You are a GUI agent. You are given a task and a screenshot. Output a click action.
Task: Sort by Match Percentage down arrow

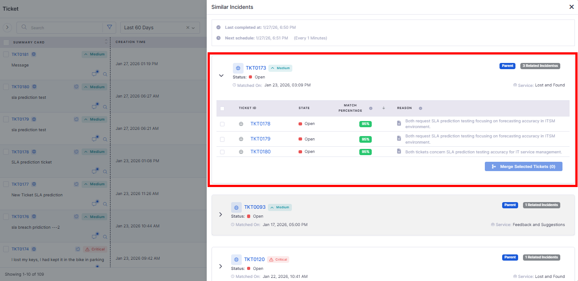383,108
